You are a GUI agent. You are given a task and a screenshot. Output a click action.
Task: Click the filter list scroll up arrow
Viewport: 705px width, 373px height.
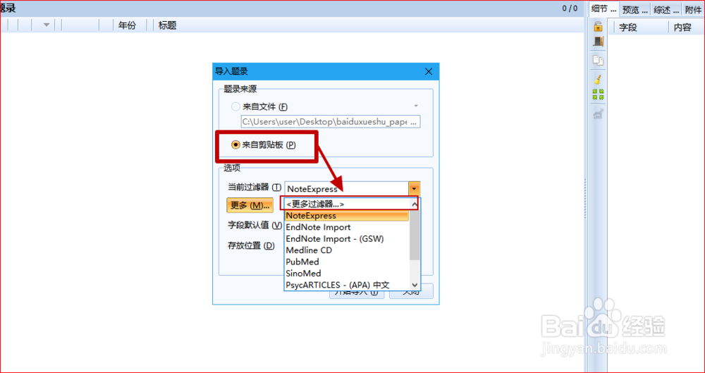tap(415, 204)
